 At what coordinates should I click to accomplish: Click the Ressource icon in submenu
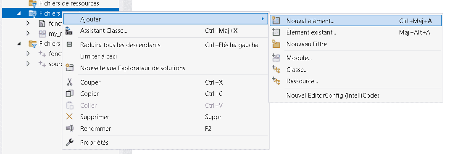(x=276, y=81)
